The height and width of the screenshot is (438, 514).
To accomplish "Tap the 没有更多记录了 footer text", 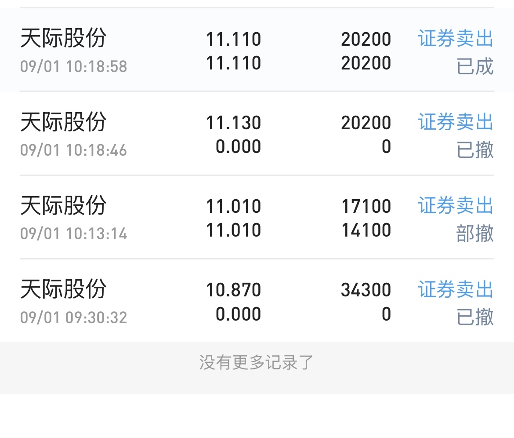I will click(x=257, y=363).
